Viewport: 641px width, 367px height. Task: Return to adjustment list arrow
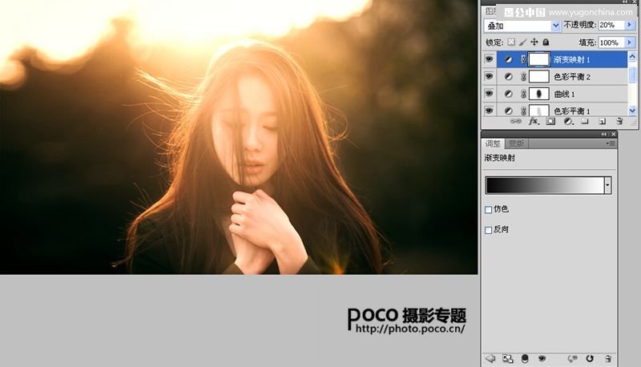click(x=490, y=358)
